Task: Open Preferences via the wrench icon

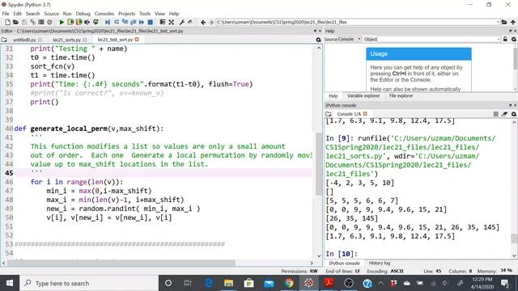Action: tap(181, 22)
